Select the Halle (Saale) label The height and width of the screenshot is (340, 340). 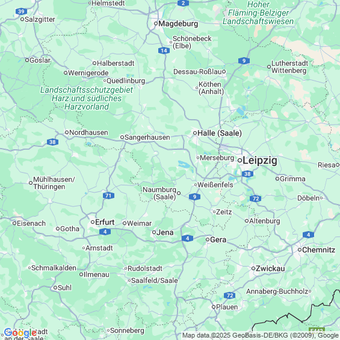pos(220,133)
